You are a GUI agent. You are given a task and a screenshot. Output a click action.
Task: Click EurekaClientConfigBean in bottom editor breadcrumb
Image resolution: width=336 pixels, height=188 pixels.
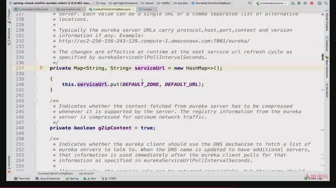click(x=55, y=174)
